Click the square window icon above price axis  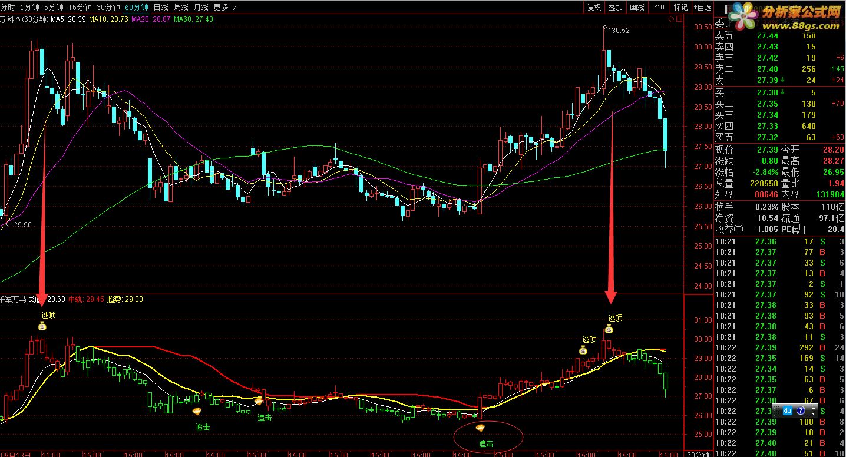click(x=678, y=19)
